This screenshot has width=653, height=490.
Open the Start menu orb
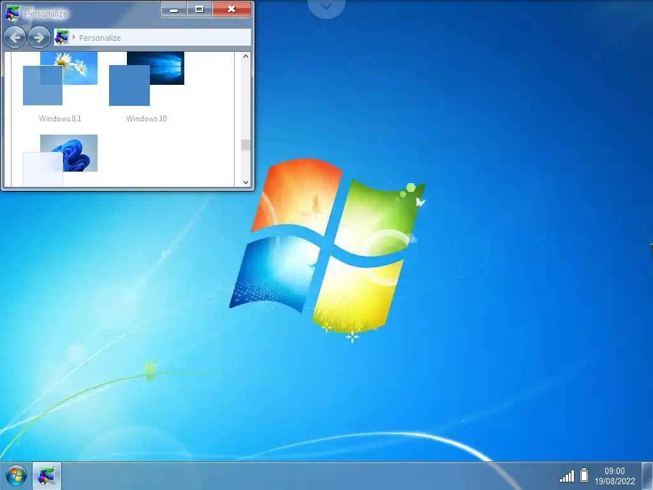click(x=16, y=476)
